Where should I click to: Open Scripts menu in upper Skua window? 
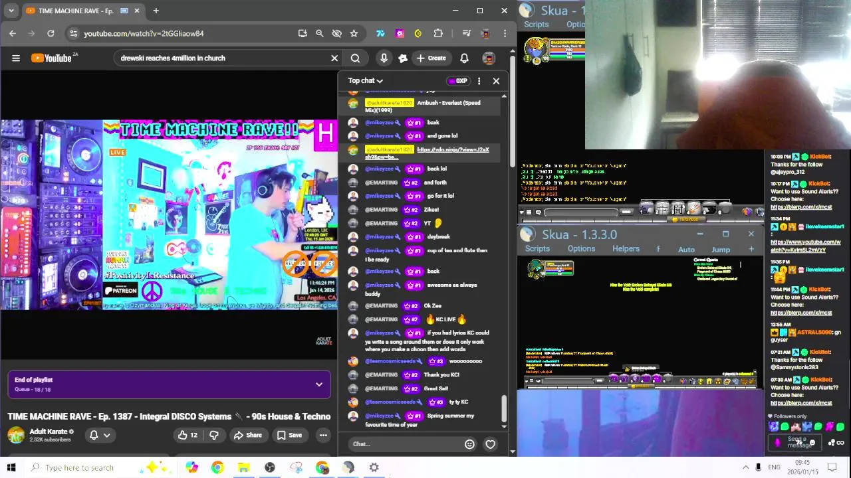pos(536,25)
